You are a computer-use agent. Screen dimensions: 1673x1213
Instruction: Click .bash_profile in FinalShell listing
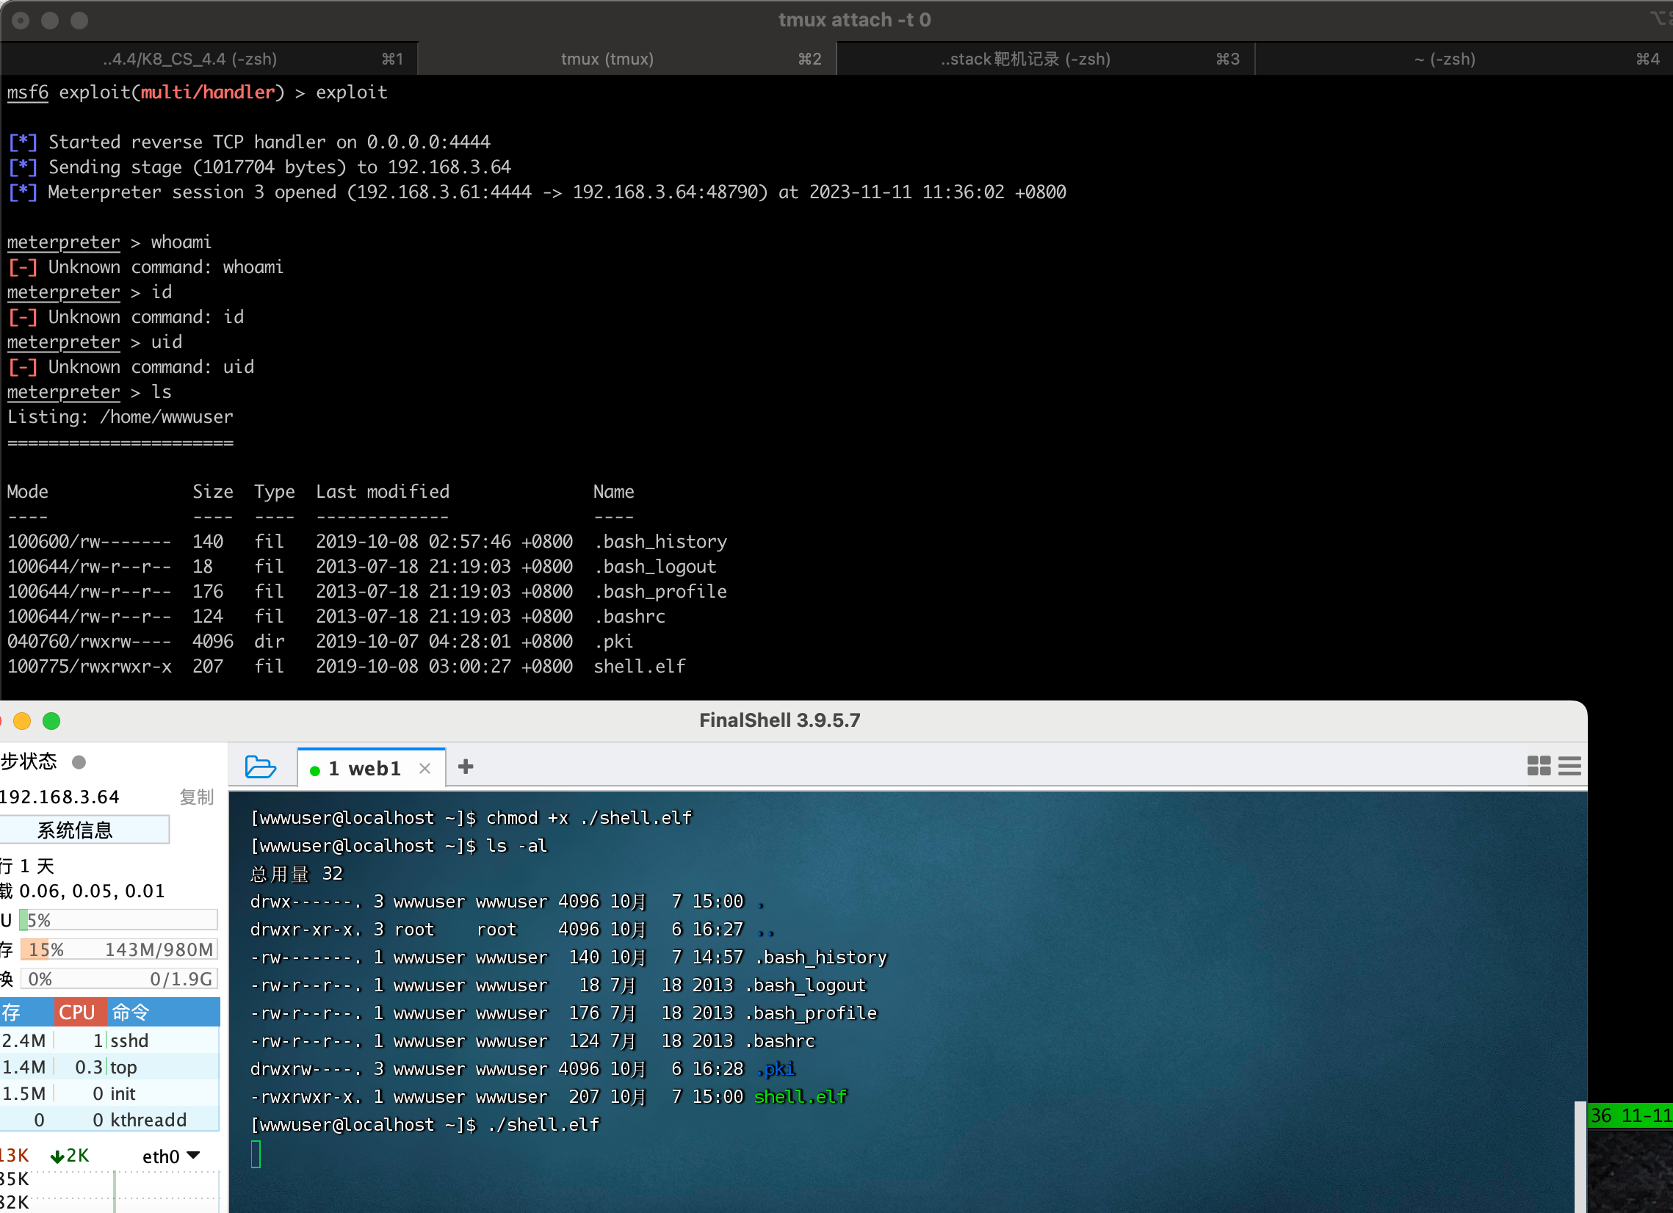811,1013
